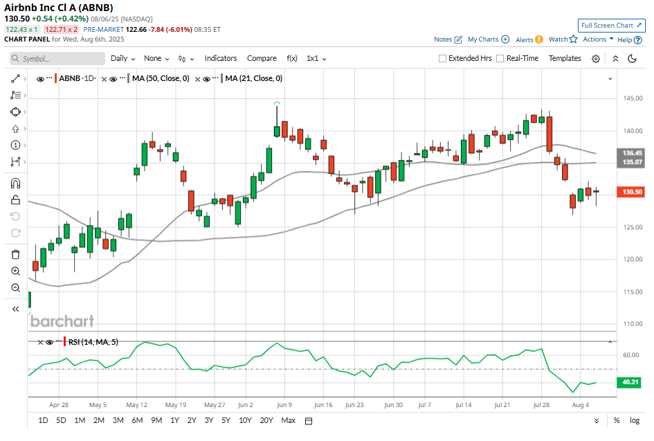
Task: Select the 5Y time range
Action: pos(226,420)
